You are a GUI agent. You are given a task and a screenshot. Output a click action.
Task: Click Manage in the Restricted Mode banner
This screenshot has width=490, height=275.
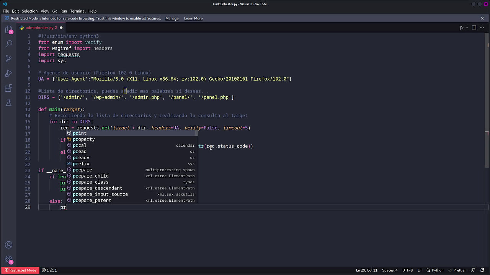(x=172, y=18)
